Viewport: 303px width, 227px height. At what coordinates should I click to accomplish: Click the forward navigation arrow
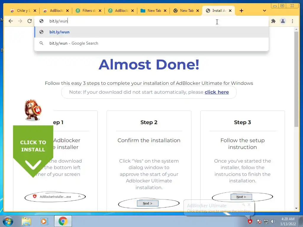(20, 21)
